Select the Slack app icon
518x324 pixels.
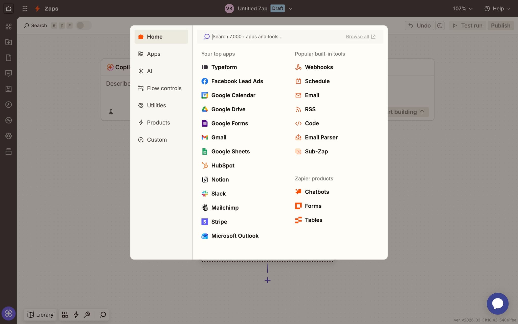(205, 194)
